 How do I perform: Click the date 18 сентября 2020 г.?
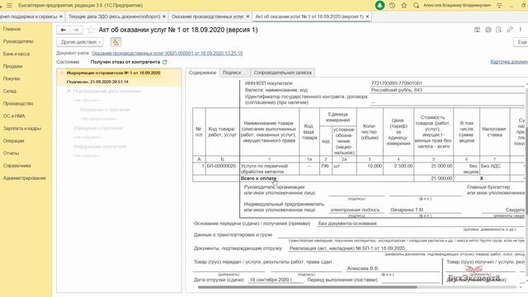pyautogui.click(x=271, y=280)
